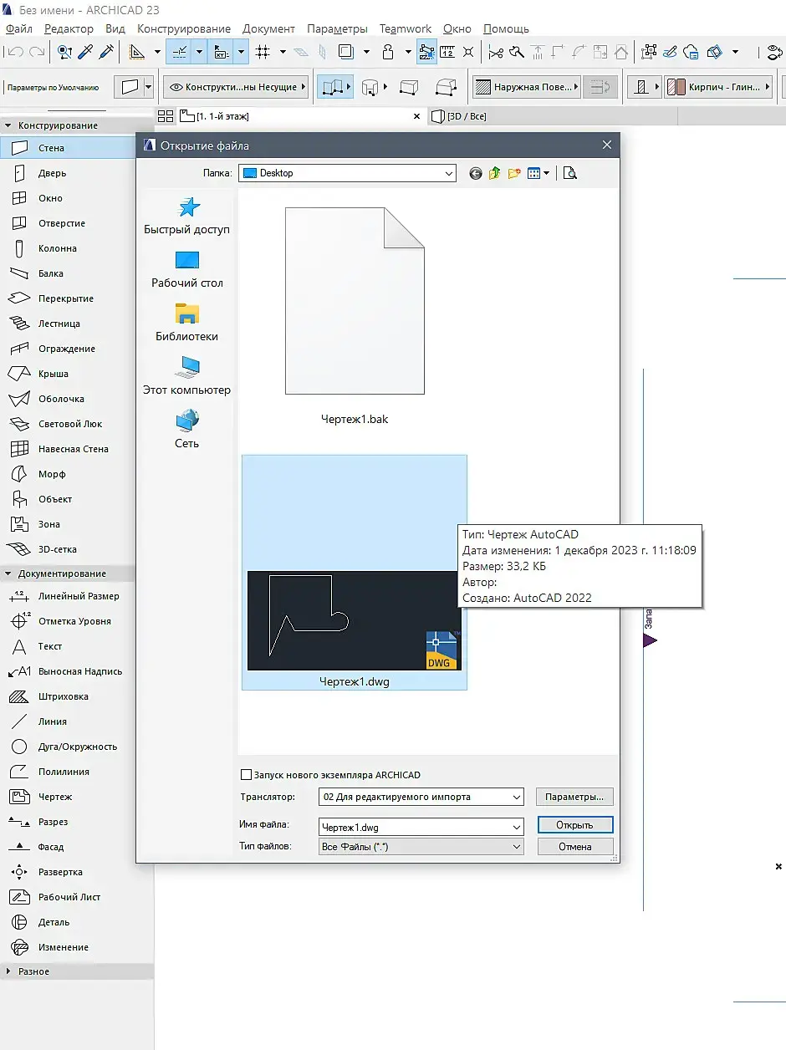
Task: Go back using dialog's back arrow icon
Action: [x=476, y=173]
